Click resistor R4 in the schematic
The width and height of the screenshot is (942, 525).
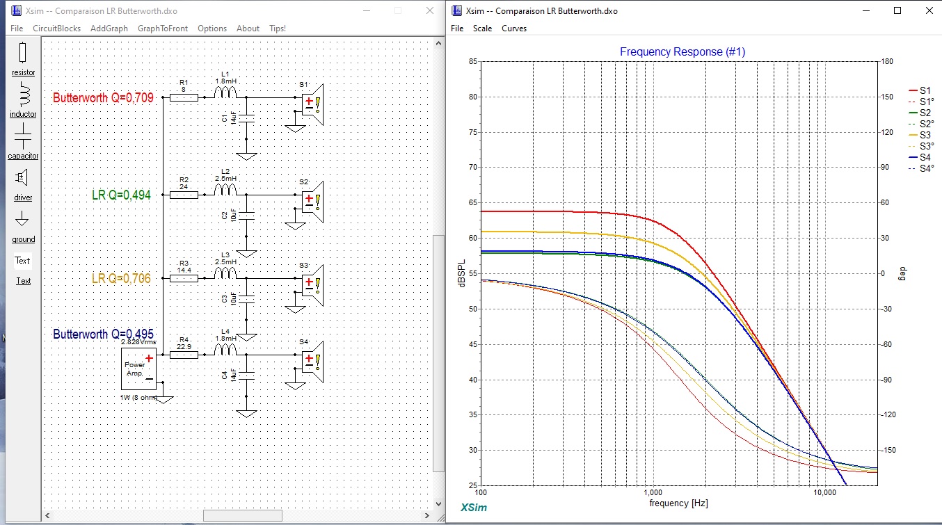click(x=184, y=355)
